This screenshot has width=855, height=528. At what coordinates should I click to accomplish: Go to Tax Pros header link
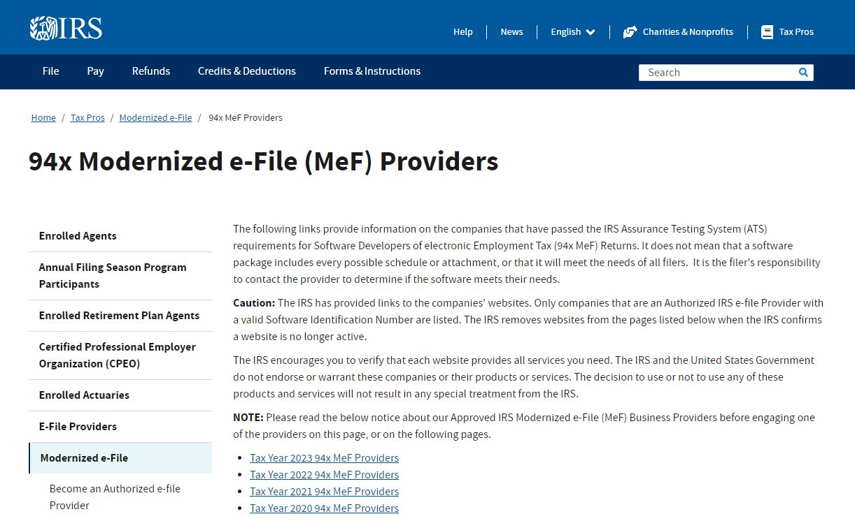(796, 31)
